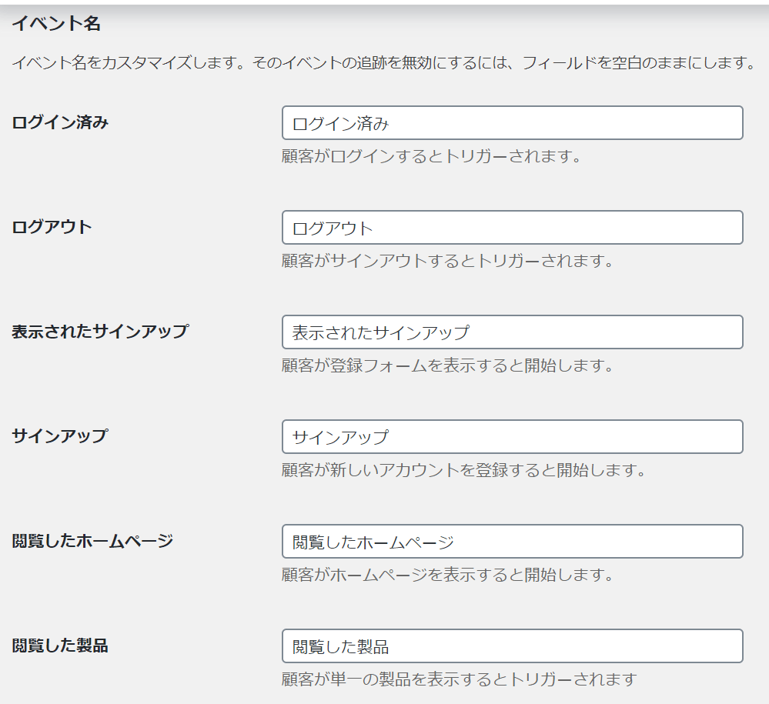769x704 pixels.
Task: Click the ログアウト row label
Action: [x=52, y=227]
